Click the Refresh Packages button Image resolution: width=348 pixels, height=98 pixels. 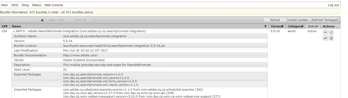[325, 20]
